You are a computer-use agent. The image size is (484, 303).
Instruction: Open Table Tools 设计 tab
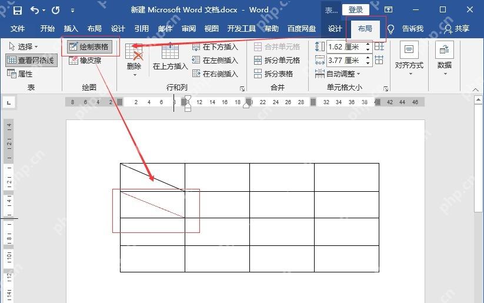(335, 29)
